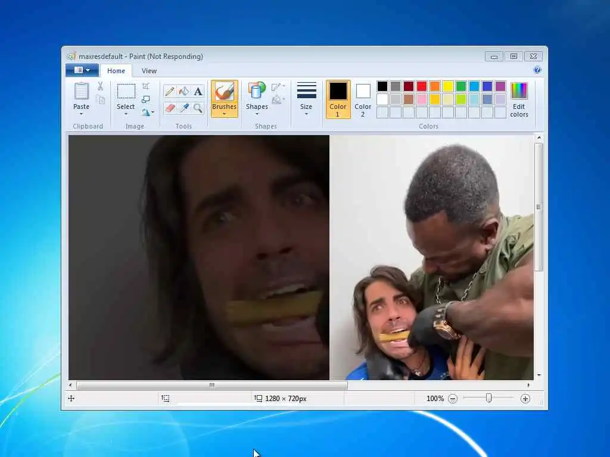Pick the dark red color swatch

pos(409,86)
